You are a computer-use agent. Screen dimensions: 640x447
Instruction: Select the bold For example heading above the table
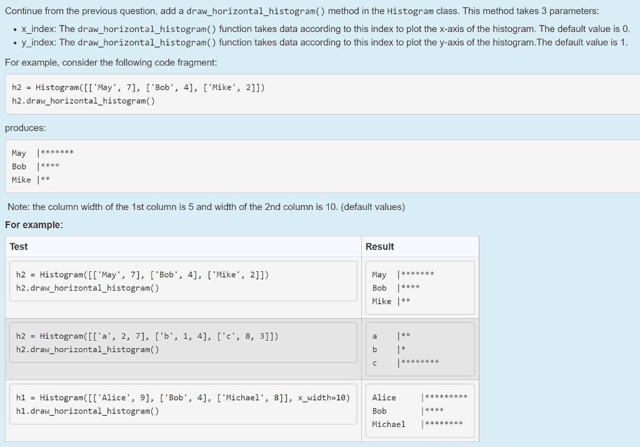[x=30, y=224]
